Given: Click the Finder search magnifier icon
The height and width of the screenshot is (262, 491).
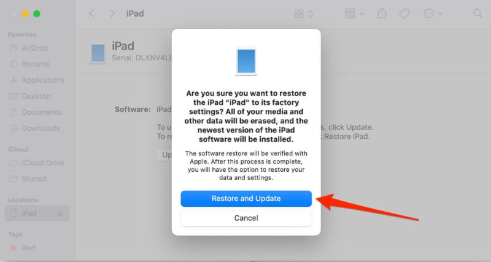Looking at the screenshot, I should tap(477, 13).
